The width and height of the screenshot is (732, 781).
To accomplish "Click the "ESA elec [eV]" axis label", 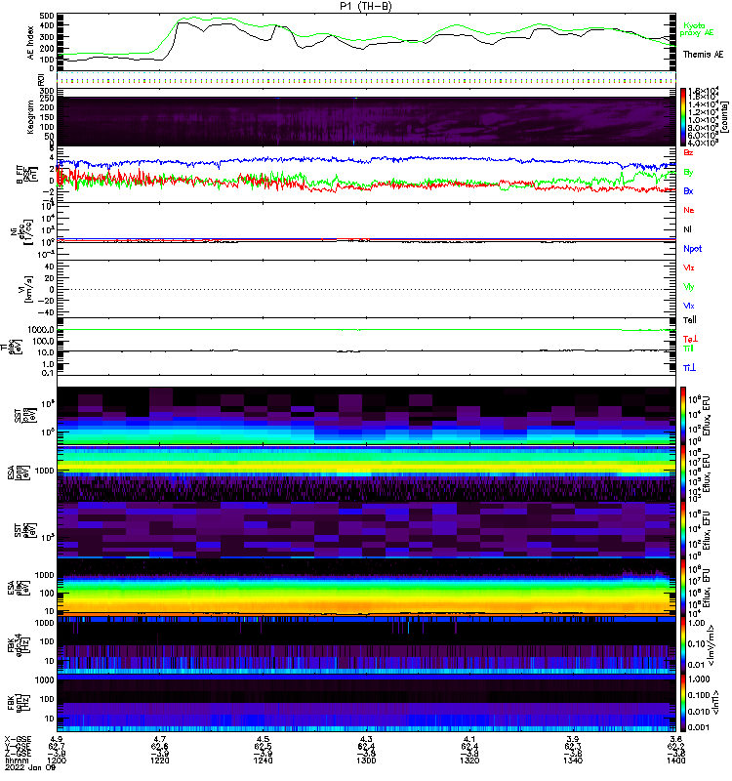I will [x=20, y=589].
